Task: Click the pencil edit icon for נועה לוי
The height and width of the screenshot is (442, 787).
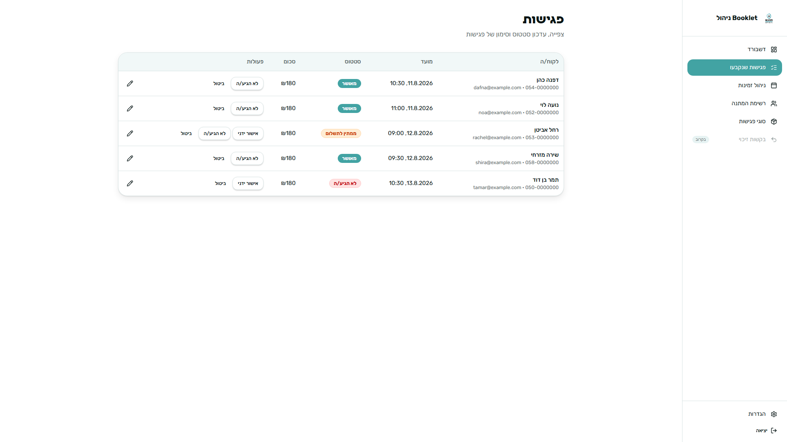Action: (130, 108)
